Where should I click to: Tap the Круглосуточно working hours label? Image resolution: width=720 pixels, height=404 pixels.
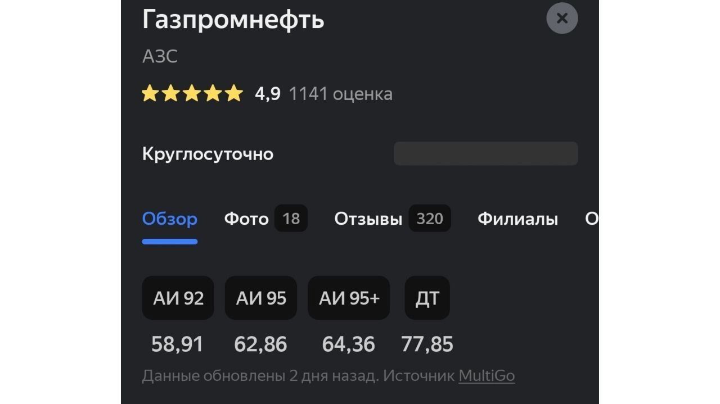coord(208,154)
